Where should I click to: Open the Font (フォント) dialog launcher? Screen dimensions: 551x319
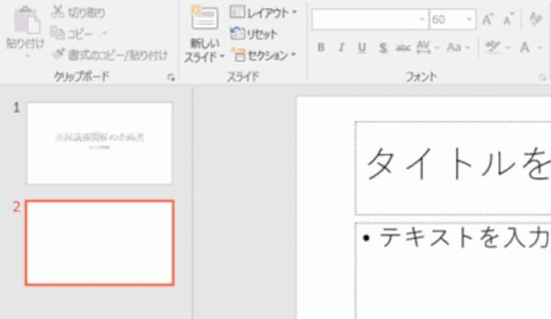(x=542, y=78)
